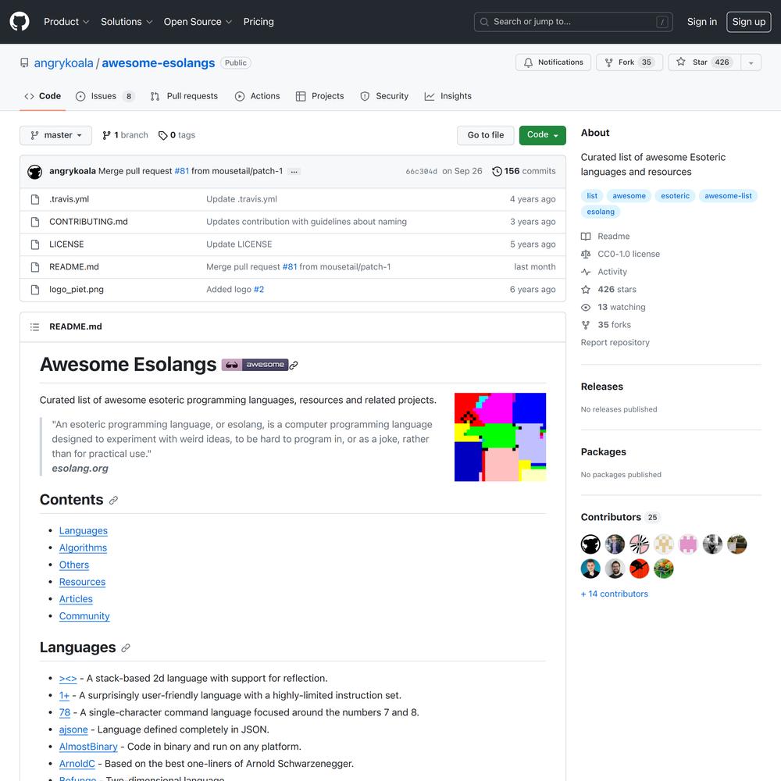This screenshot has width=781, height=781.
Task: Open the pink pixel contributor avatar
Action: click(688, 544)
